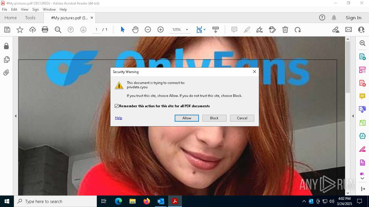Viewport: 369px width, 207px height.
Task: Open the Export PDF tool in right pane
Action: coord(362,56)
